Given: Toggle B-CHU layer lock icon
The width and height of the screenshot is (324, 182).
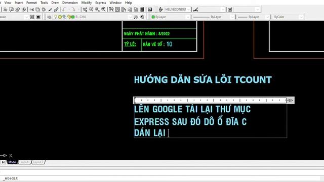Looking at the screenshot, I should [69, 17].
